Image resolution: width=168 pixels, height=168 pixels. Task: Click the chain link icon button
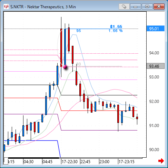[x=124, y=7]
